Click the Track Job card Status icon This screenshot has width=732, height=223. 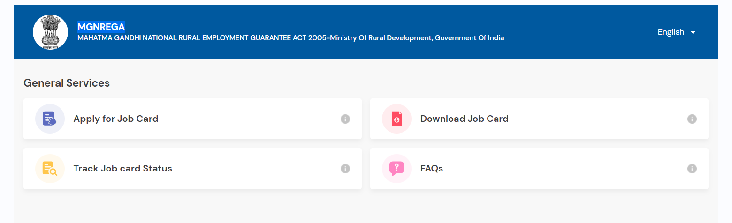50,169
